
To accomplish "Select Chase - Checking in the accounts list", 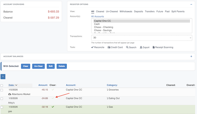I will 142,27.
